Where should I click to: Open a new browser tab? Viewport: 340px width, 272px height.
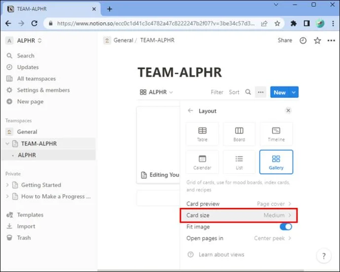tap(110, 9)
